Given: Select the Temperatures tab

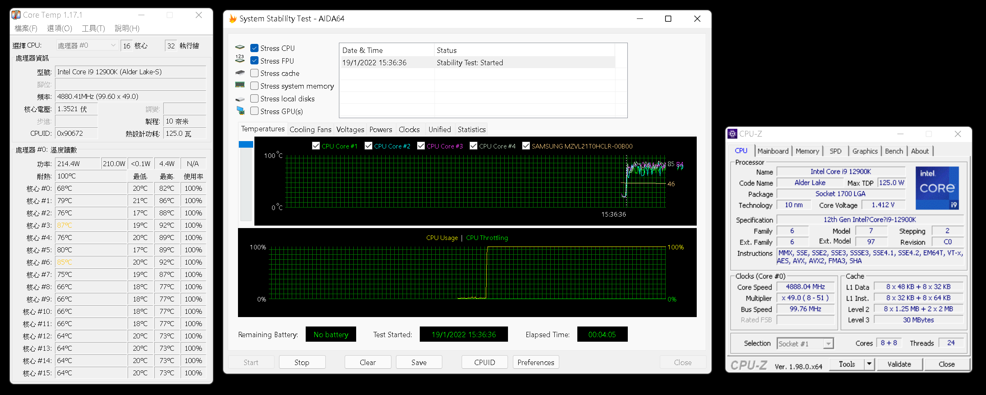Looking at the screenshot, I should tap(263, 129).
